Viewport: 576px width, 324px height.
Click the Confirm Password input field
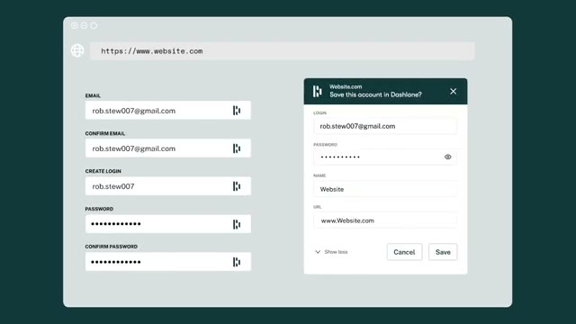[x=168, y=262]
